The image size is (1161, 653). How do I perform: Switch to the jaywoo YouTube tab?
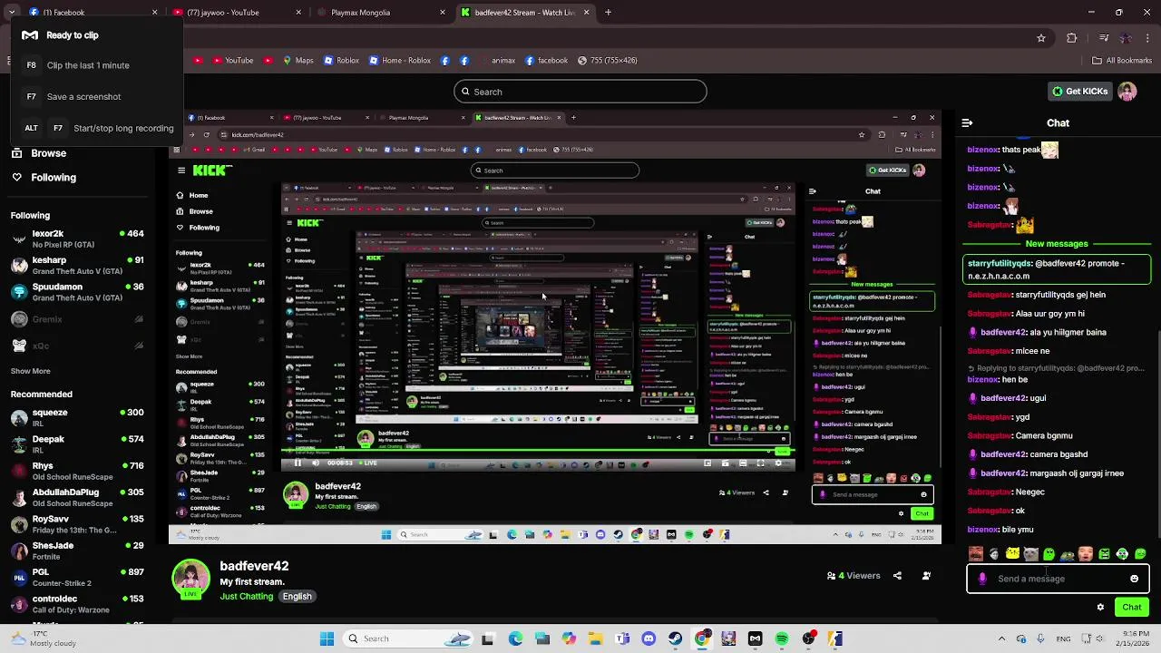pyautogui.click(x=238, y=13)
